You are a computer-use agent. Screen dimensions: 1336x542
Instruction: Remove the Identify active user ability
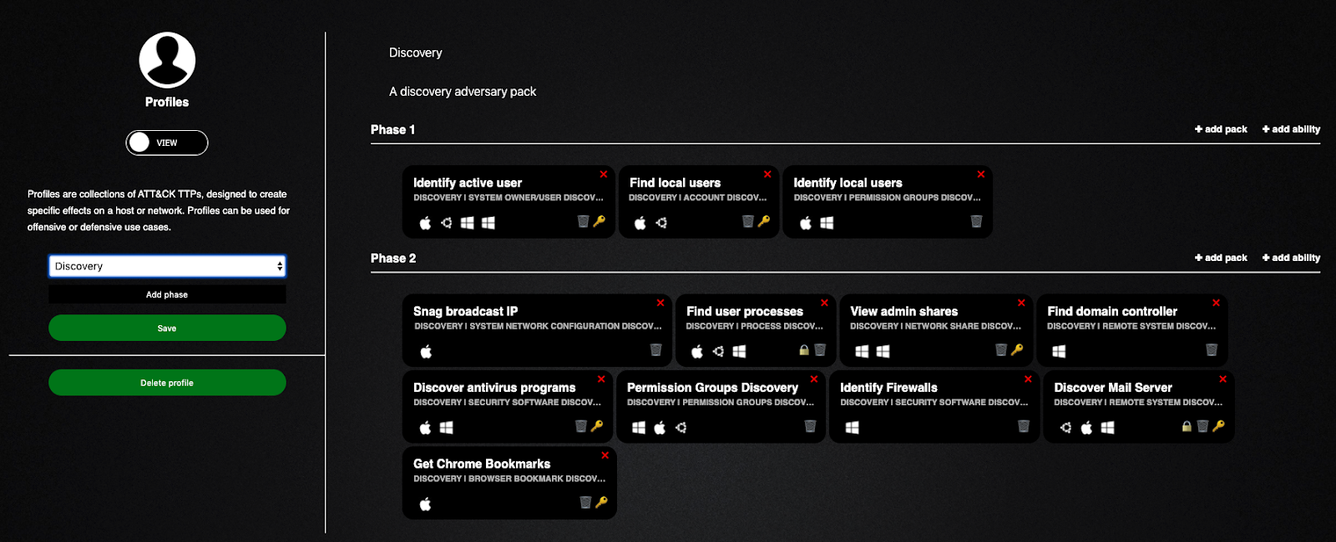pyautogui.click(x=603, y=174)
